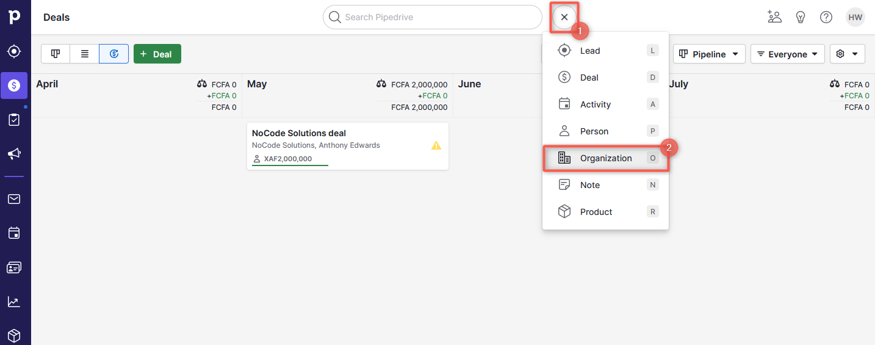The height and width of the screenshot is (345, 875).
Task: Open the Everyone filter dropdown
Action: point(787,54)
